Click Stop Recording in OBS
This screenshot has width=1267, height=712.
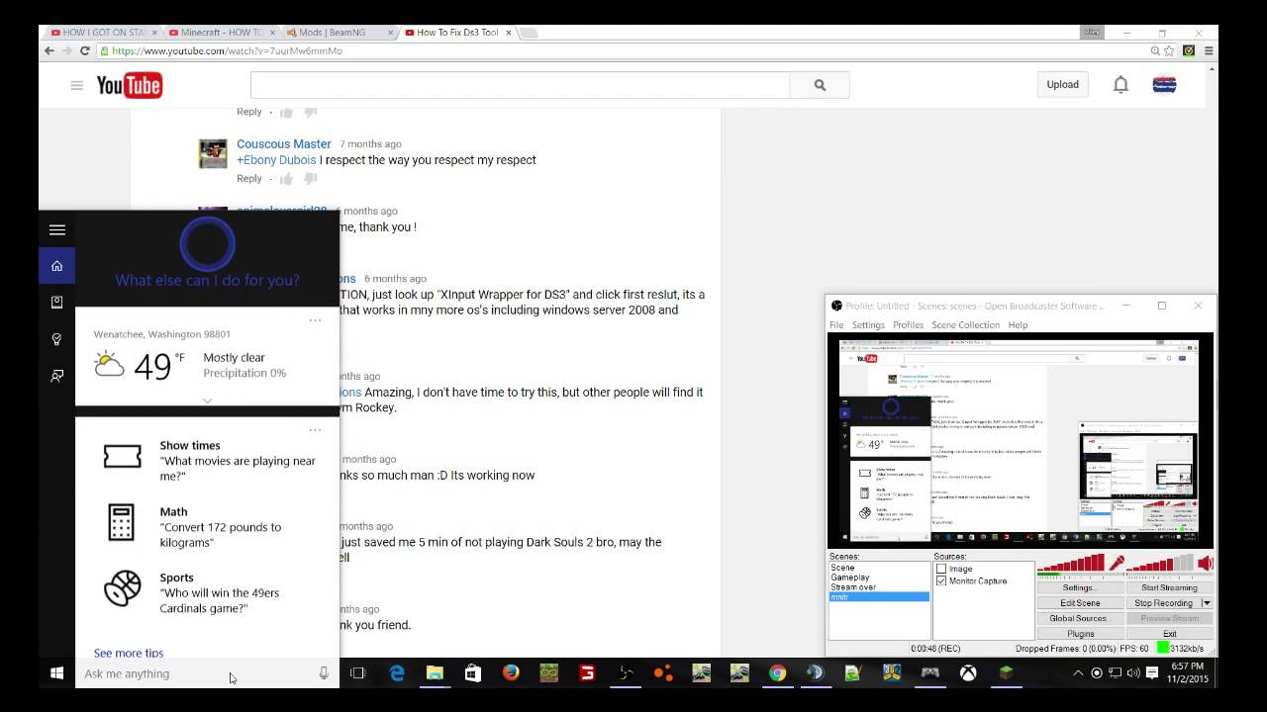coord(1163,603)
